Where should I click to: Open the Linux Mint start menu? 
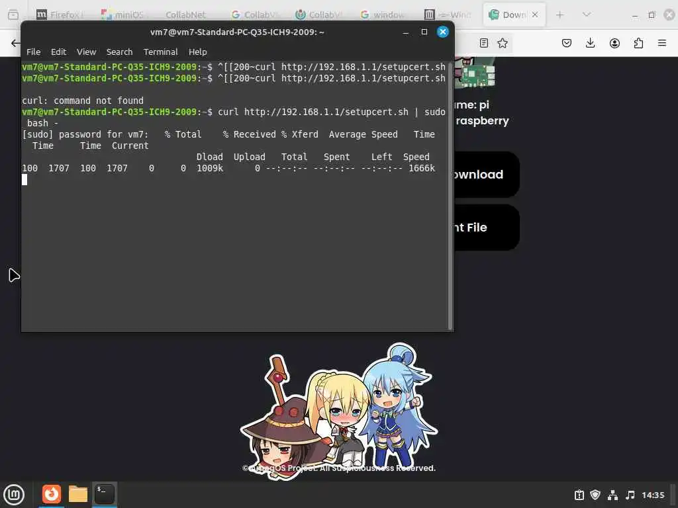[14, 495]
